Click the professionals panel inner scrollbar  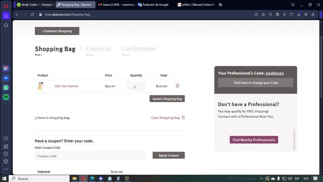pos(294,140)
